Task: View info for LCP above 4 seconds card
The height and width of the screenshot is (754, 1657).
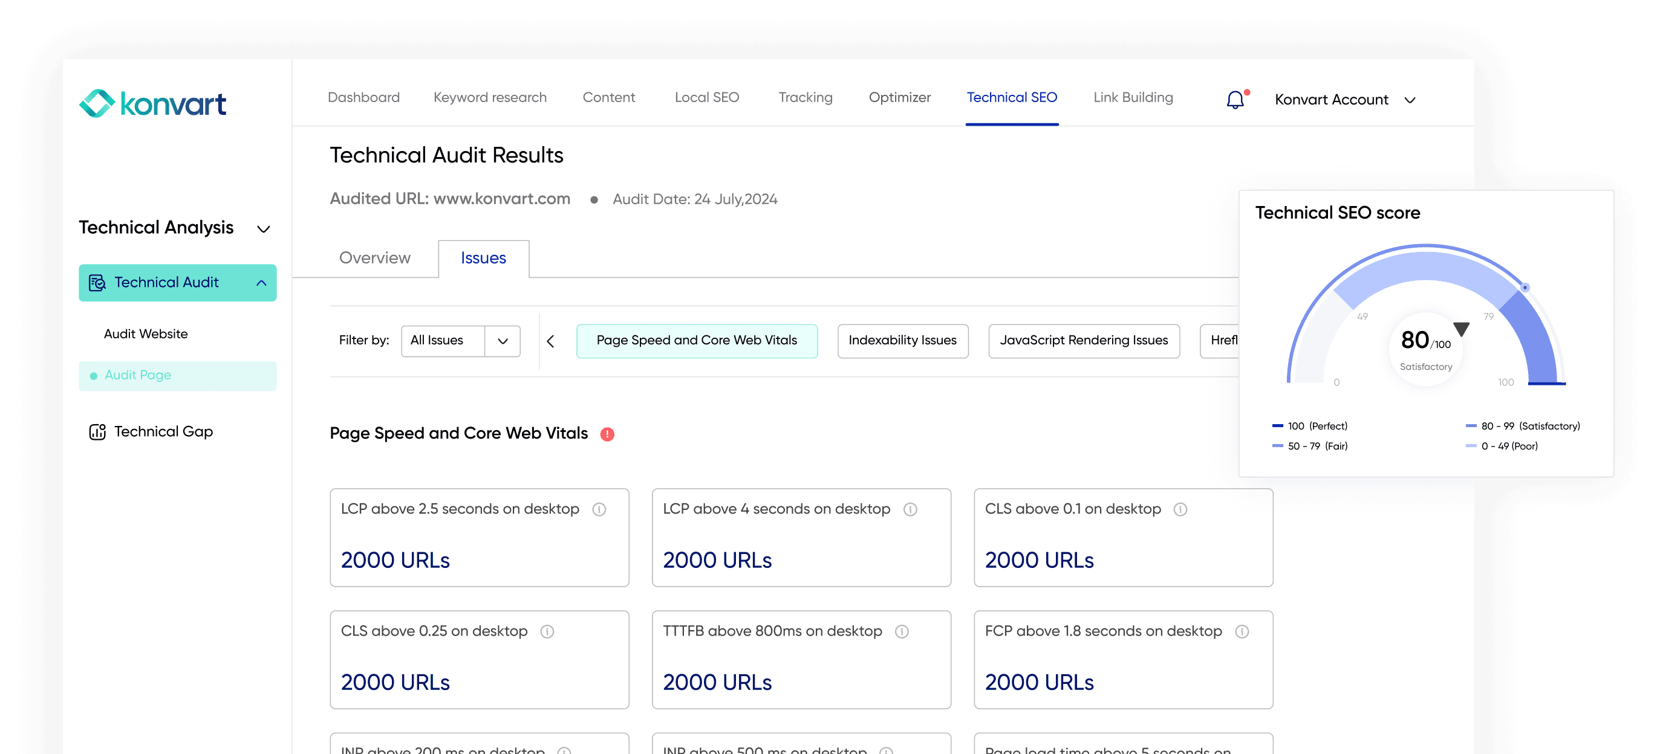Action: (x=910, y=509)
